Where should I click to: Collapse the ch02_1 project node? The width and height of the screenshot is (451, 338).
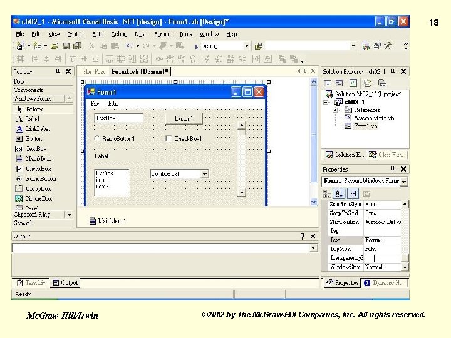(326, 102)
